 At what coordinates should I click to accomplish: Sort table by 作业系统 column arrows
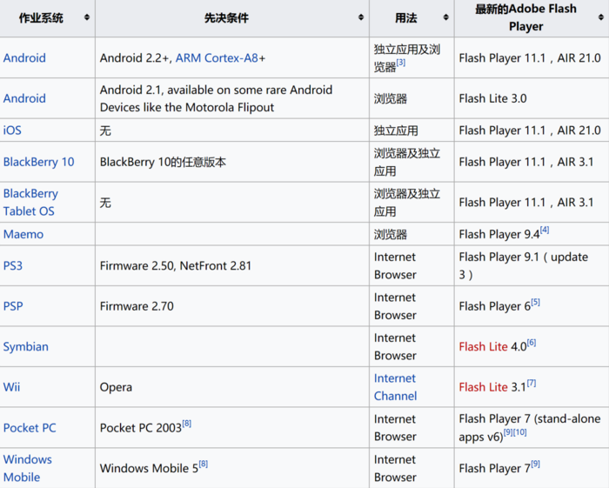pyautogui.click(x=87, y=17)
